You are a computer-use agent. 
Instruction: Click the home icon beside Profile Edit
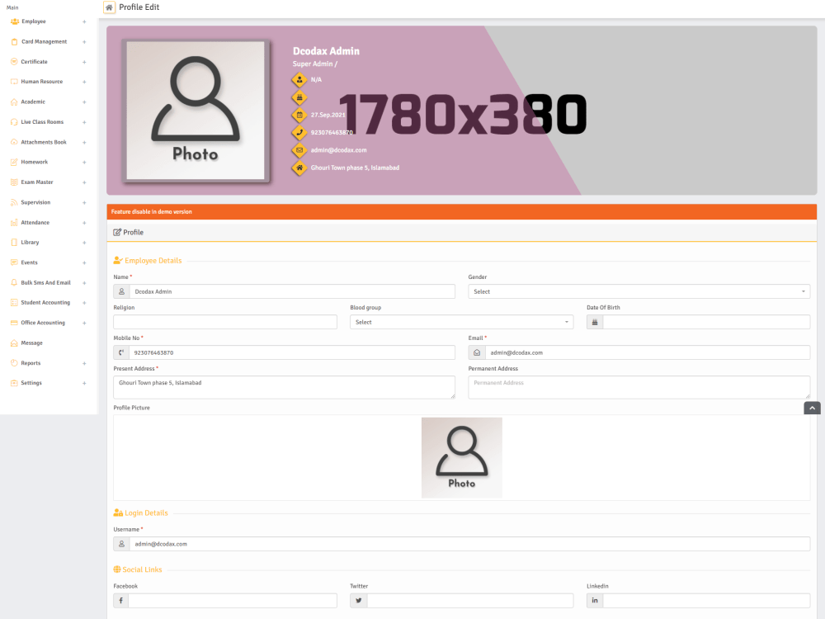109,7
